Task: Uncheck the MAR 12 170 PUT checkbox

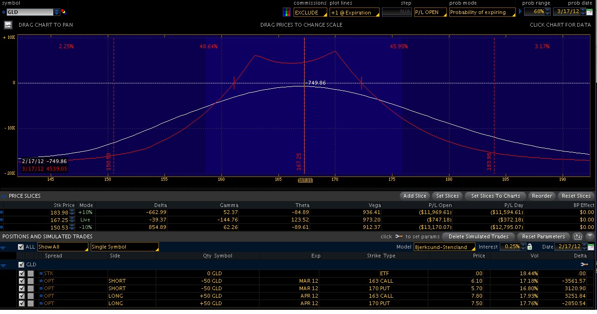Action: [x=22, y=288]
